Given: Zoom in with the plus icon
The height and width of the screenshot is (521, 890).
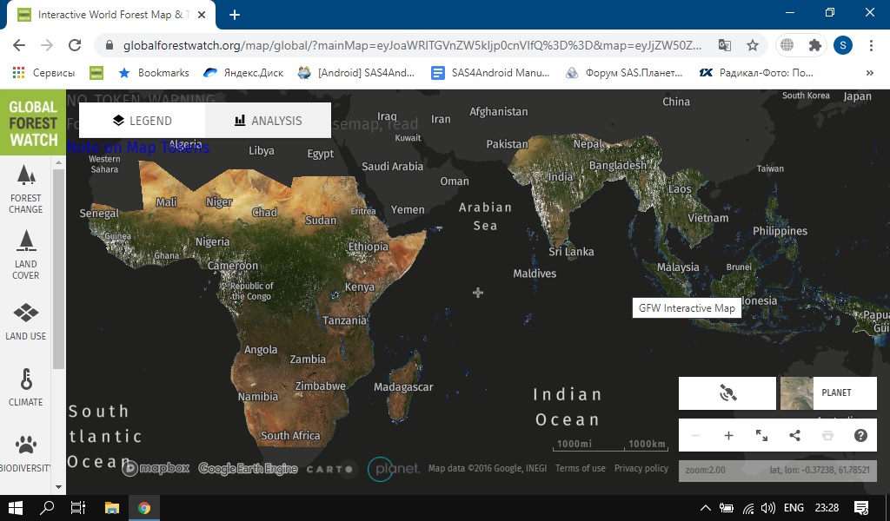Looking at the screenshot, I should coord(728,436).
